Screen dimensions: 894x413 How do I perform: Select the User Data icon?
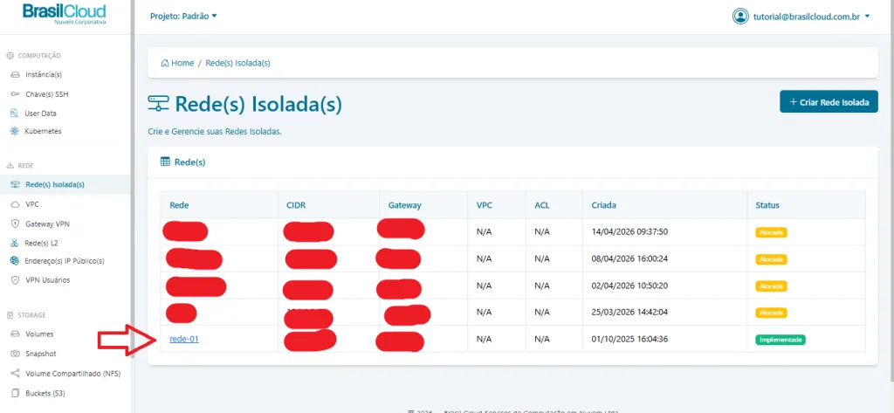pos(15,114)
